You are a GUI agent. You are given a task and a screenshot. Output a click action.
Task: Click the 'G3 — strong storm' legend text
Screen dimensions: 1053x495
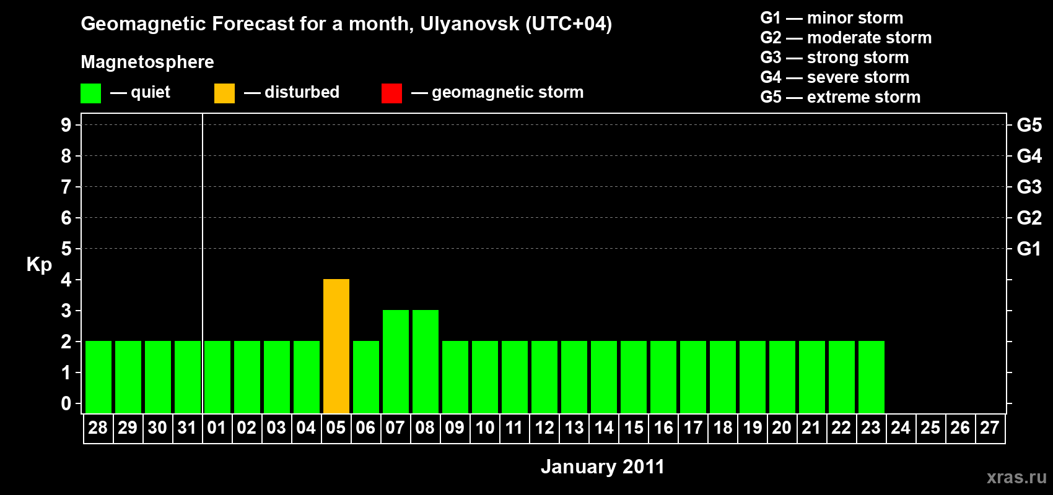pos(835,58)
